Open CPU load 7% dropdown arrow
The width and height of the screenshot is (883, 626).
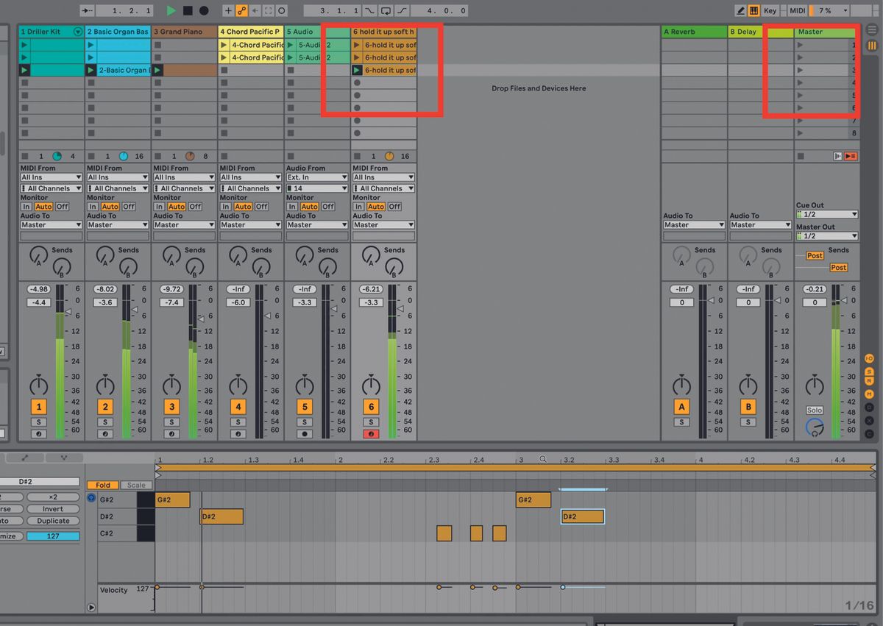845,11
